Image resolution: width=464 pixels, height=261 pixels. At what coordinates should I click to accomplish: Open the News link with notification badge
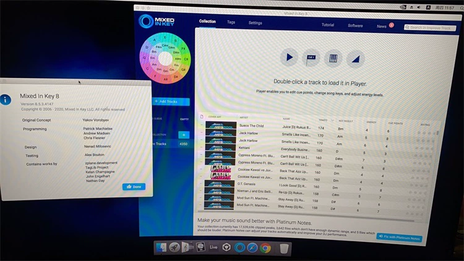pyautogui.click(x=382, y=26)
